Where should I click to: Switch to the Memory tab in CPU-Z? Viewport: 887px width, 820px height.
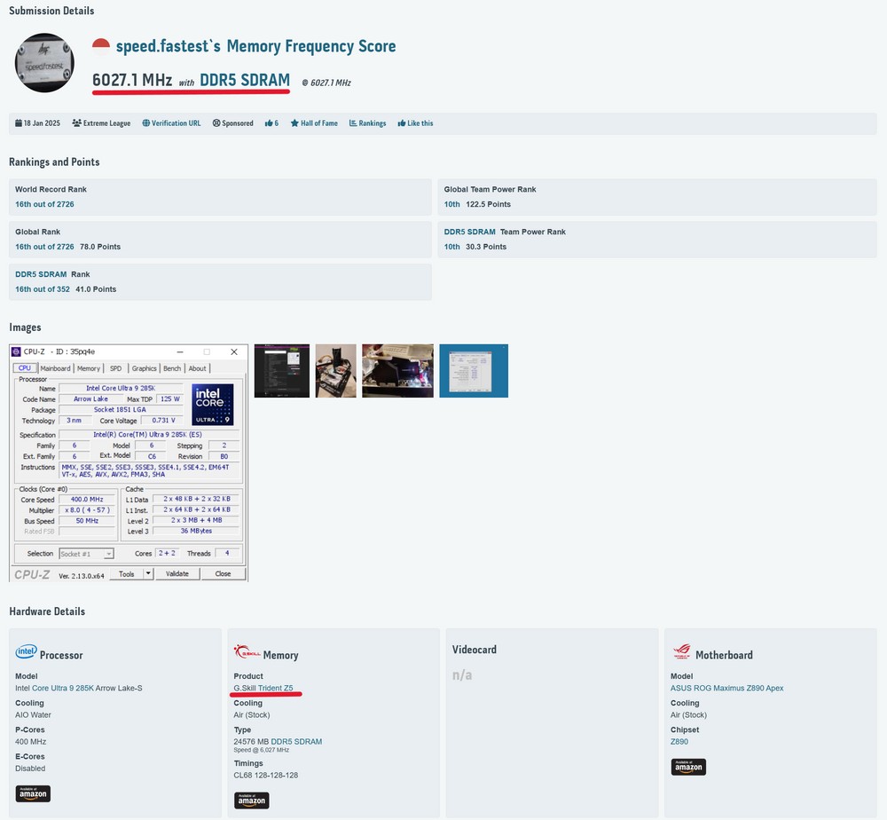88,368
